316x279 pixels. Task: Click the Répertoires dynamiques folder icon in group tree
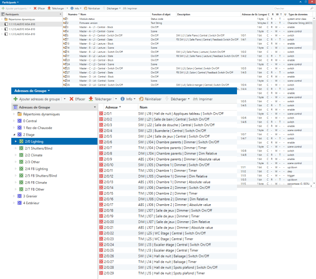[19, 114]
